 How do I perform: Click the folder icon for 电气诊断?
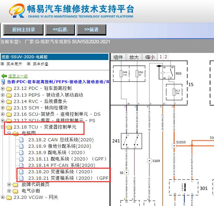tap(15, 191)
